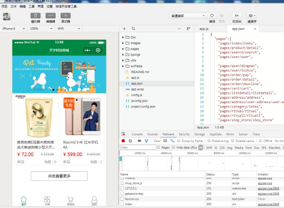This screenshot has width=284, height=208.
Task: Click the switch to background (切后台) icon
Action: coord(237,16)
